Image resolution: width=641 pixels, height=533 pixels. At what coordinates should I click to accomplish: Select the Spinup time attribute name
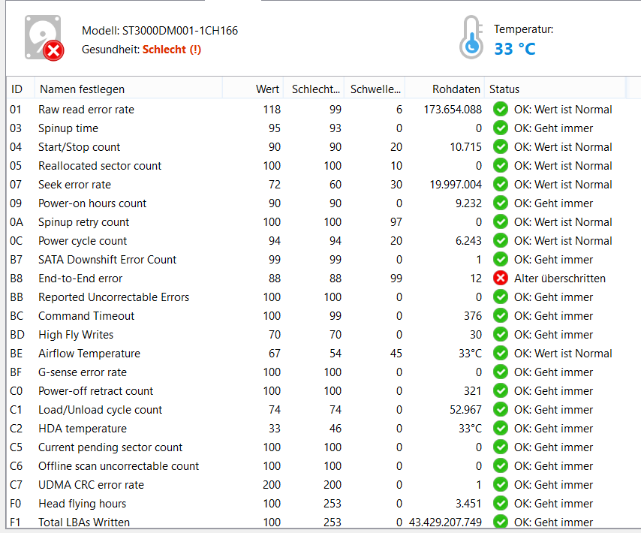pos(68,128)
